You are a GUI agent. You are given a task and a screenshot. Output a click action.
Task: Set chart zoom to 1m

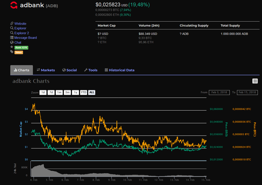point(59,92)
